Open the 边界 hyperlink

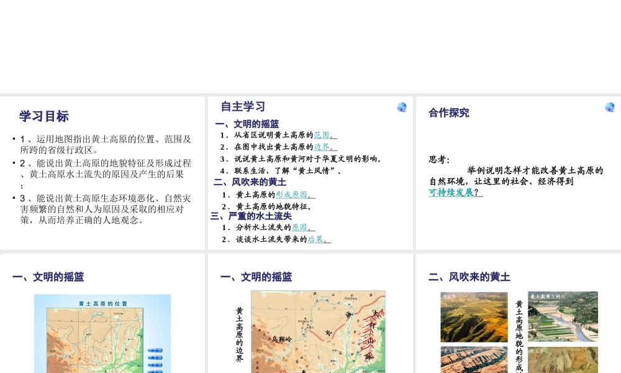(x=325, y=147)
